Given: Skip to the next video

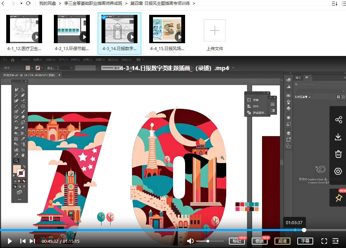Looking at the screenshot, I should (x=32, y=241).
